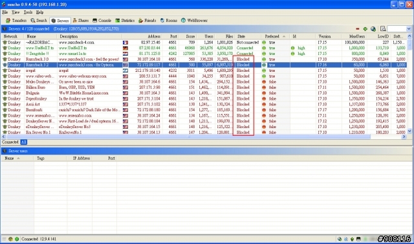
Task: Click the All filter under the server list
Action: tap(24, 142)
